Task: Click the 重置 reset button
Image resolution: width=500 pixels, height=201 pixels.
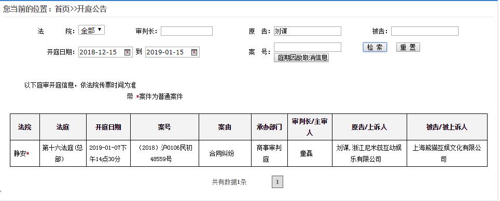Action: pos(408,48)
